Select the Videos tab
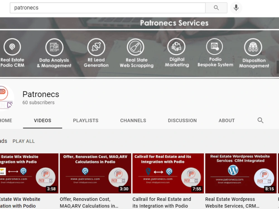Screen dimensions: 279x209 pos(42,120)
